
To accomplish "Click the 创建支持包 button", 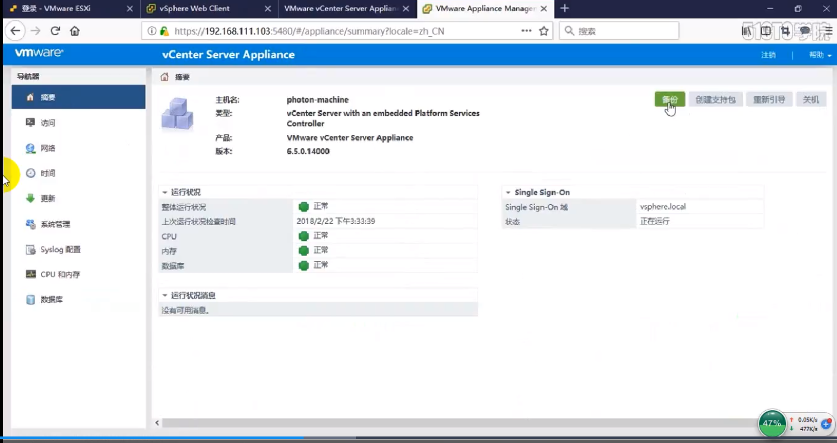I will (x=715, y=99).
